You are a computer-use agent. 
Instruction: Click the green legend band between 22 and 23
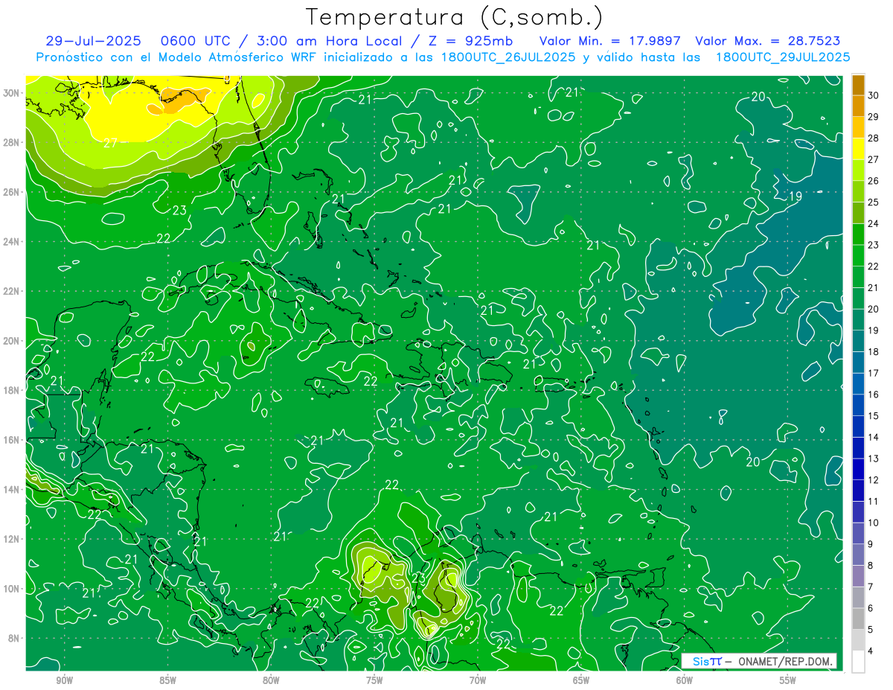858,255
